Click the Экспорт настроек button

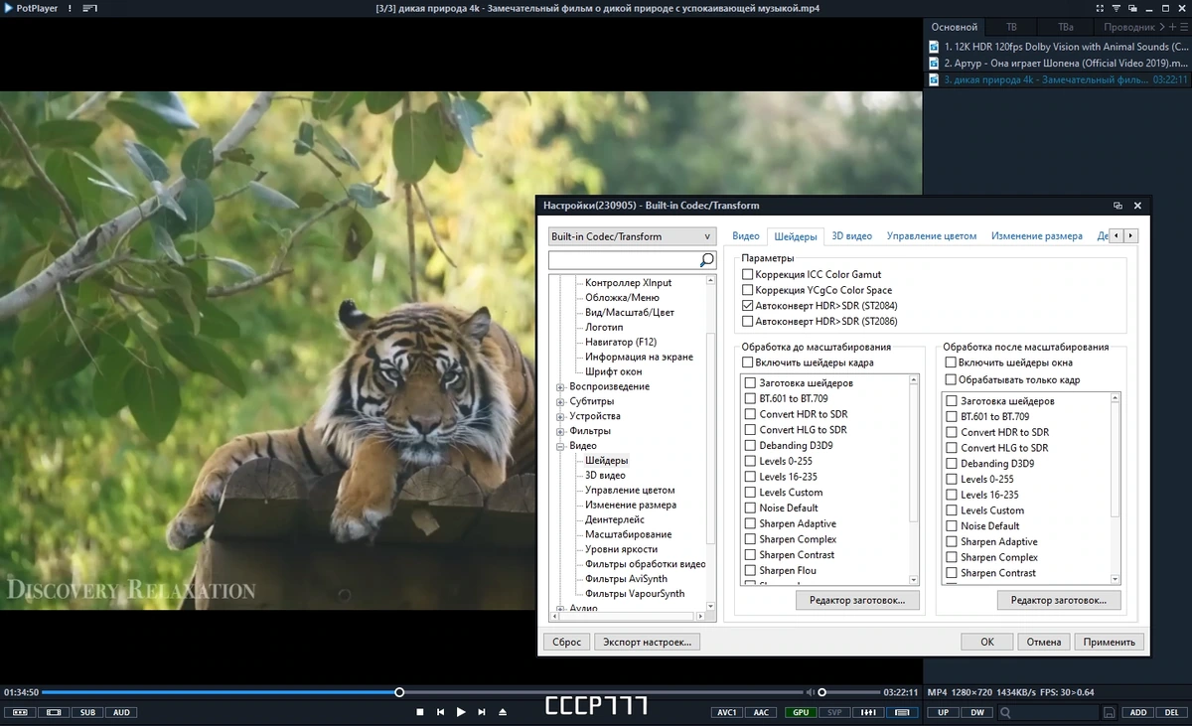647,642
